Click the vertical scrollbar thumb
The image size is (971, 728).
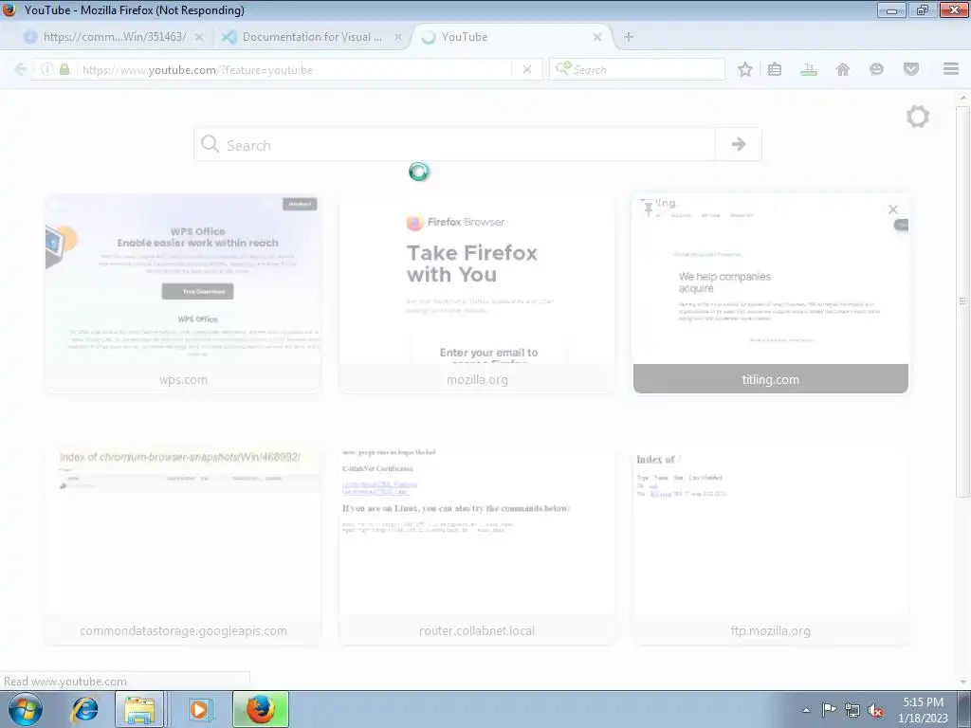[x=962, y=300]
